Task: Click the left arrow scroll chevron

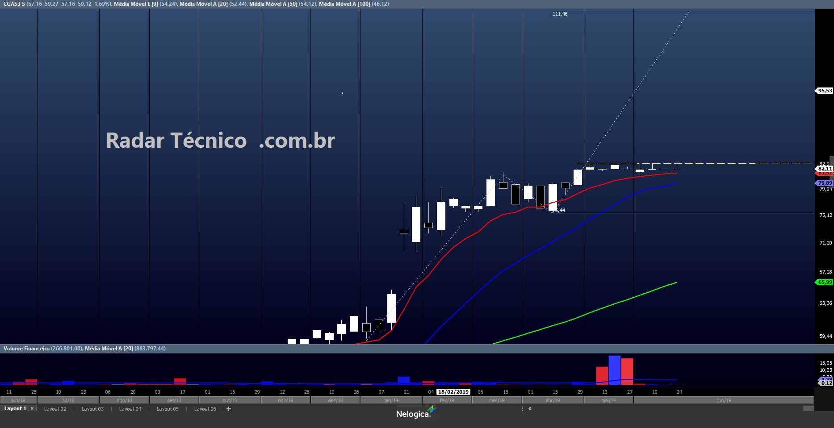Action: (530, 409)
